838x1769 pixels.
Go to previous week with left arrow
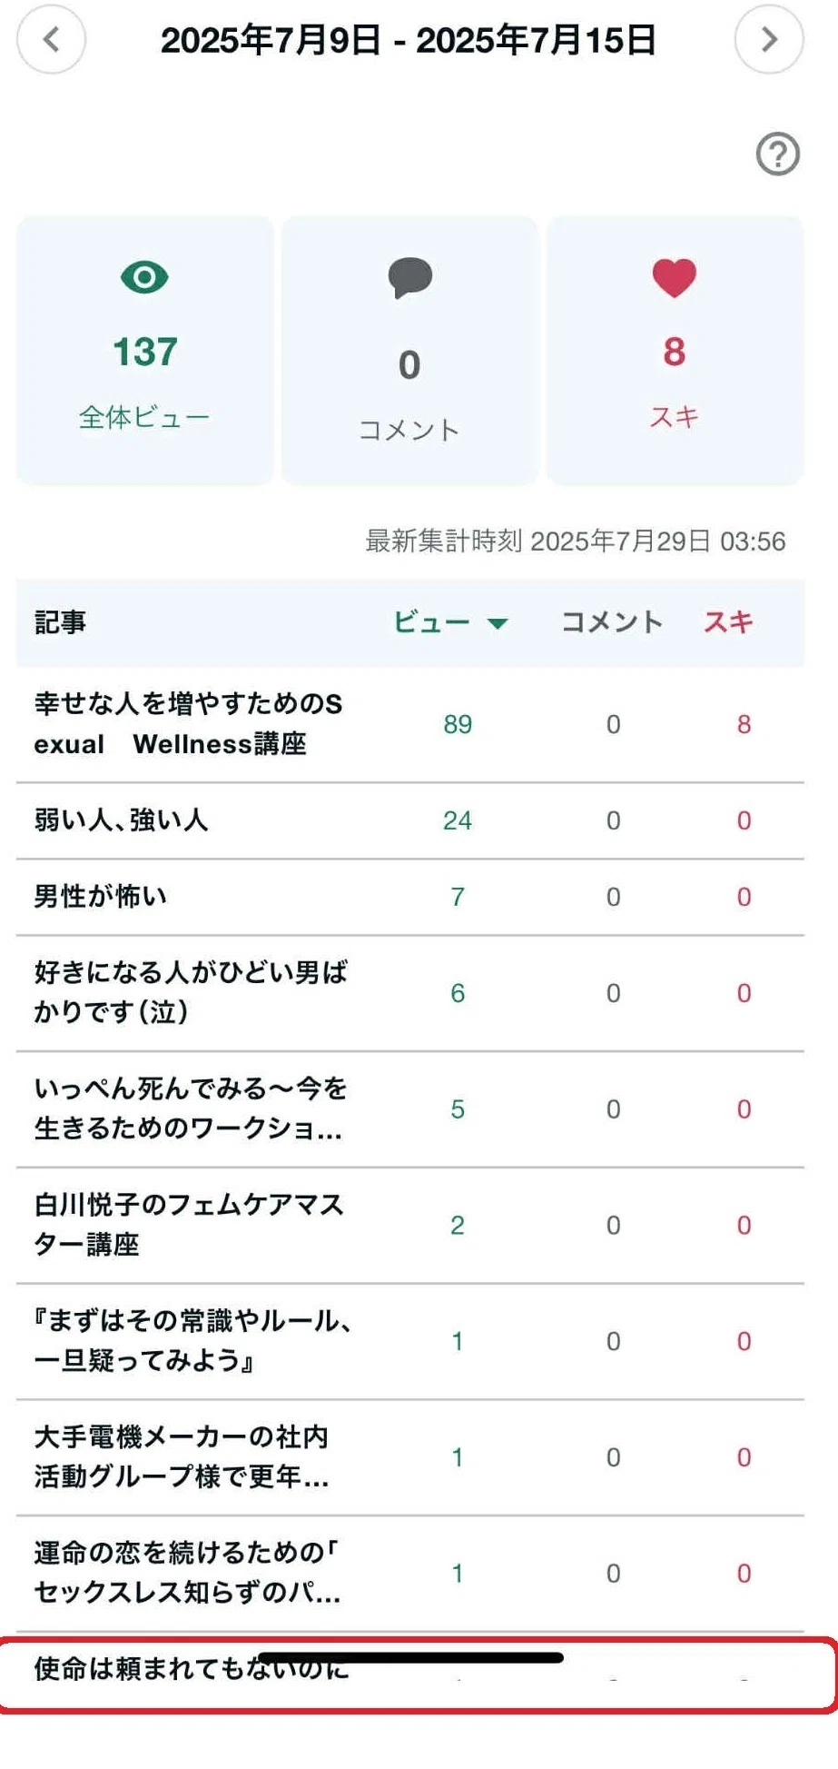(51, 39)
